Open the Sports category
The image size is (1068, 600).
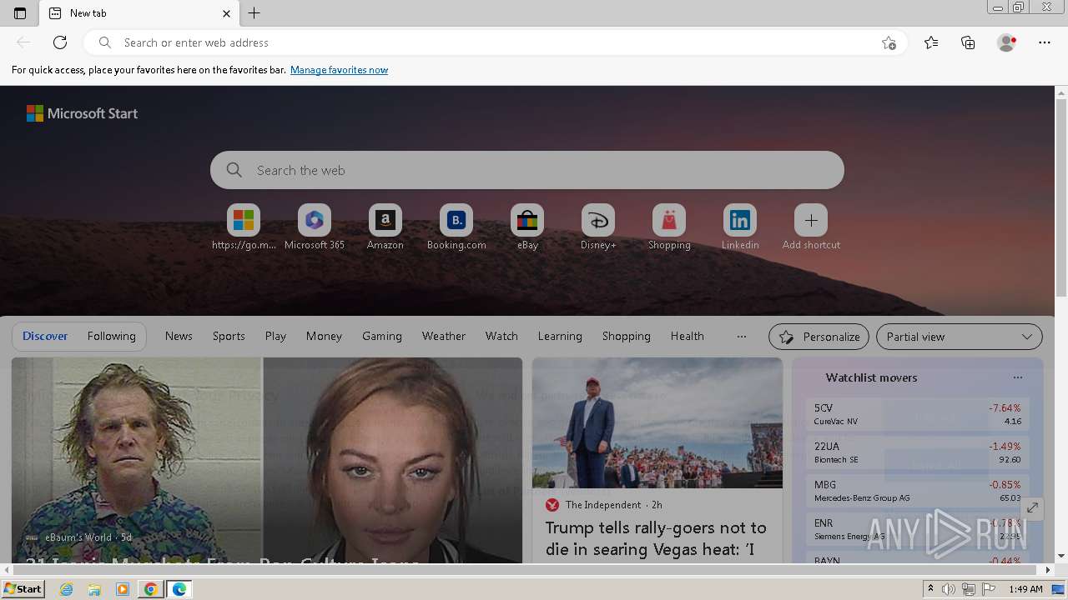229,336
